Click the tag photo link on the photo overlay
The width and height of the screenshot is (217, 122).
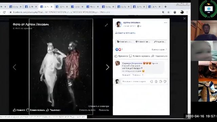click(87, 110)
